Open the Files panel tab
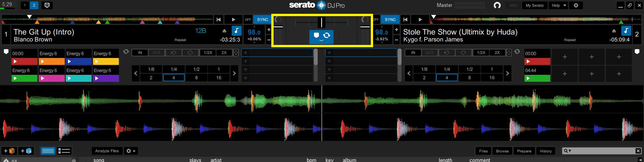 (x=483, y=151)
